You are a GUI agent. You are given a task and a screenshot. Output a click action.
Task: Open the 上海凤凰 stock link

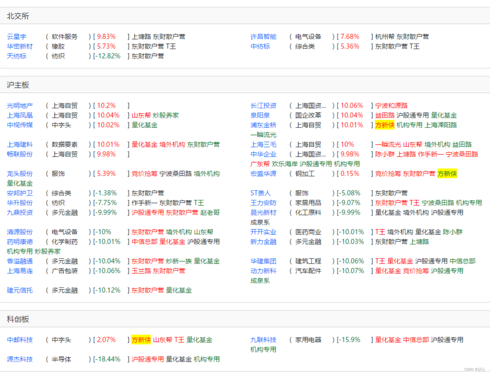20,115
